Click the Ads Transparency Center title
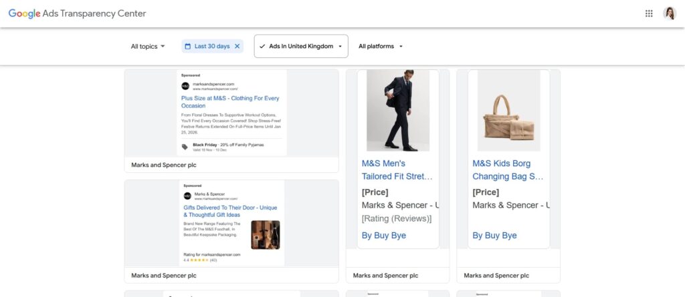 (x=94, y=13)
